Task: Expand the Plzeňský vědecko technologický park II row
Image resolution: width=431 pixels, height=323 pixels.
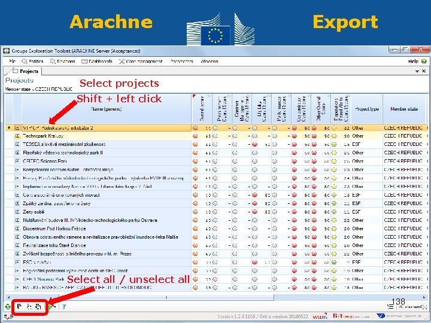Action: click(x=17, y=153)
